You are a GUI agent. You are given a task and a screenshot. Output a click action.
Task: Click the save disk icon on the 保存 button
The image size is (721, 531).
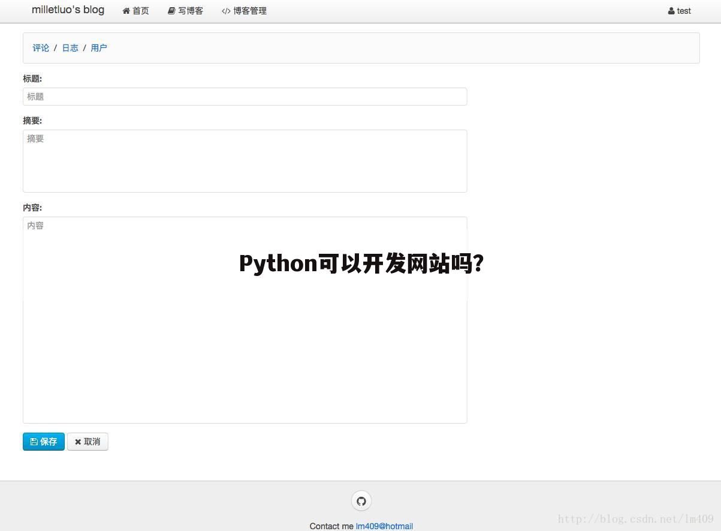click(x=35, y=441)
